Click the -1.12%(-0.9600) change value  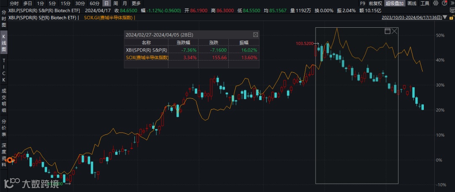[x=164, y=11]
